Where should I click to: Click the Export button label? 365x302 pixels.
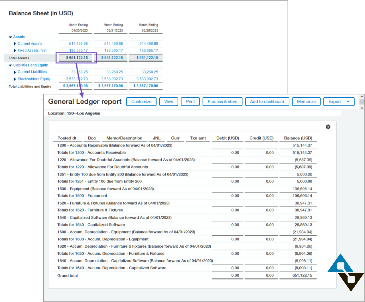[x=334, y=102]
